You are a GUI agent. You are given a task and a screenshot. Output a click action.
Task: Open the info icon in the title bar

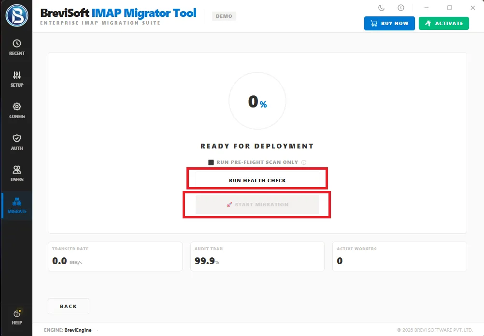[400, 8]
